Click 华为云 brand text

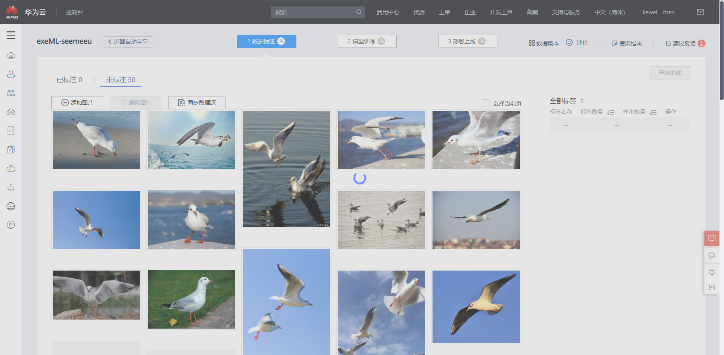click(x=35, y=12)
